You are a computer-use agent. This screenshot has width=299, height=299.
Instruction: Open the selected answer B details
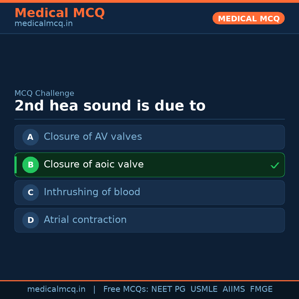(149, 165)
